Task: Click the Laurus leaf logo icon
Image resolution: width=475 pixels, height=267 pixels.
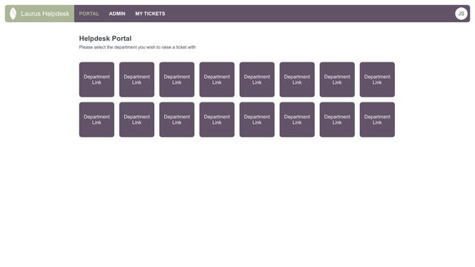Action: (13, 13)
